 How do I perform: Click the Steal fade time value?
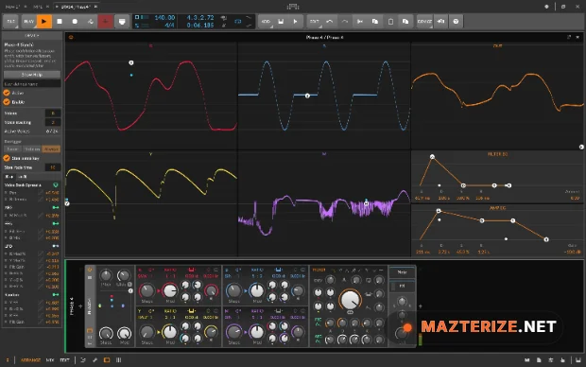click(x=53, y=167)
